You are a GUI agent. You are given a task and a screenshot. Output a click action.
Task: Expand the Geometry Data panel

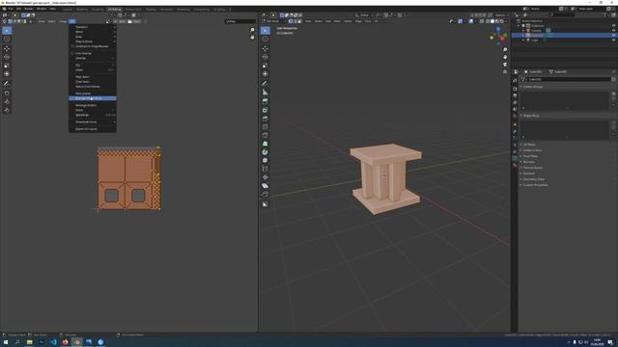click(x=533, y=179)
